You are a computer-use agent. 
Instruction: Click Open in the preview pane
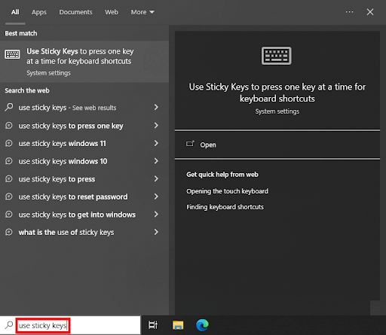[x=277, y=145]
